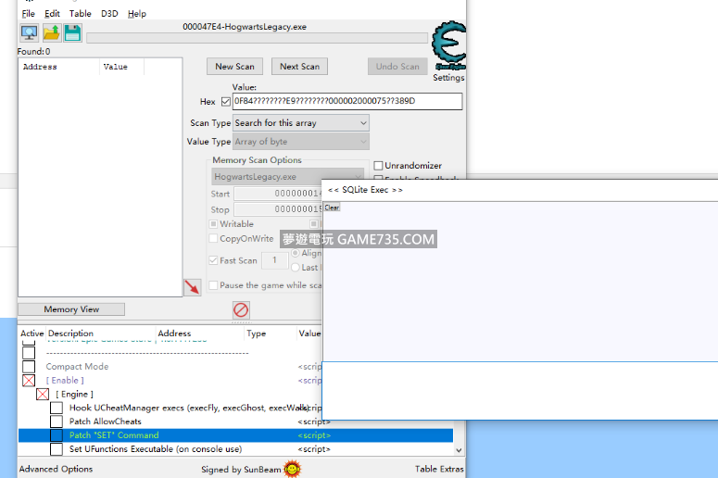The height and width of the screenshot is (478, 718).
Task: Click the Description column header
Action: click(x=100, y=333)
